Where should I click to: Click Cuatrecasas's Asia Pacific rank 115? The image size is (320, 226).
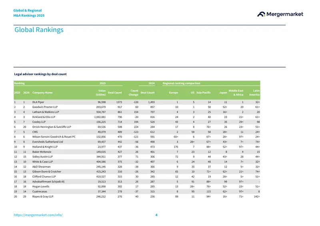point(208,192)
